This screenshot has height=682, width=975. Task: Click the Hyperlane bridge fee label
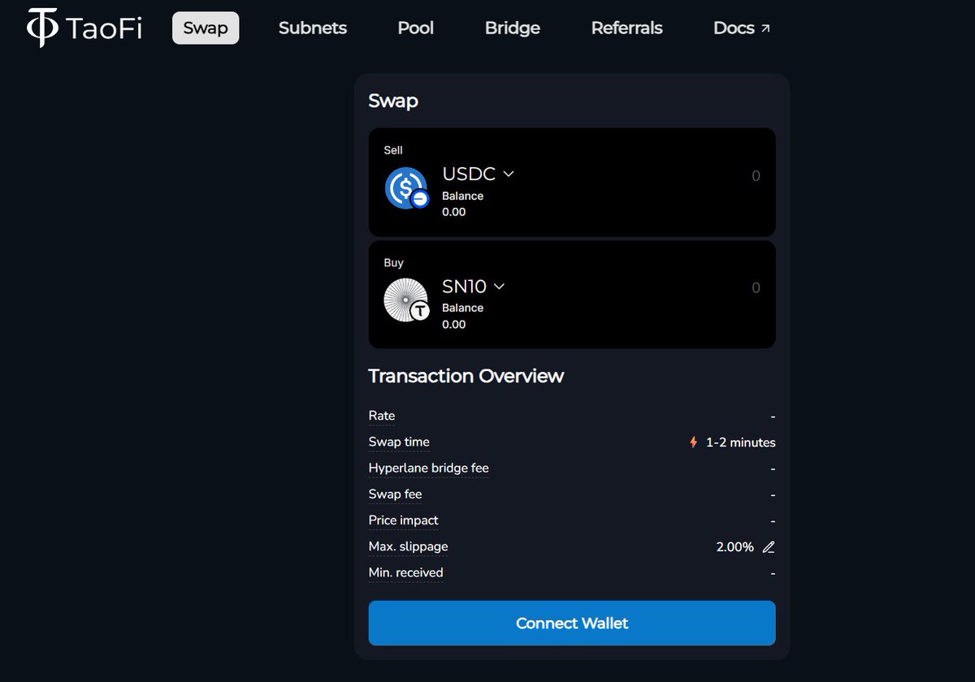coord(429,468)
